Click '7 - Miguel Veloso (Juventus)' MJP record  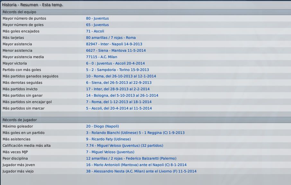[x=110, y=152]
